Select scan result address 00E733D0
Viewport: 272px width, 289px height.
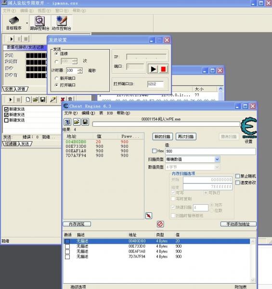point(76,146)
